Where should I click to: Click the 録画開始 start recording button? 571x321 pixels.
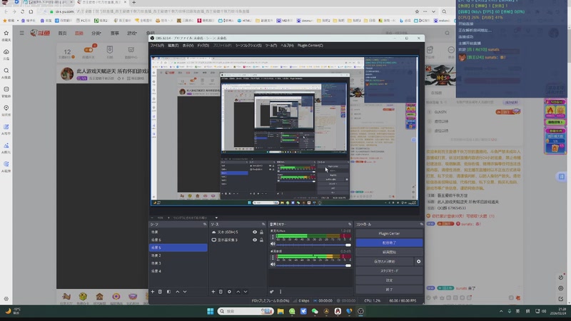pyautogui.click(x=389, y=253)
